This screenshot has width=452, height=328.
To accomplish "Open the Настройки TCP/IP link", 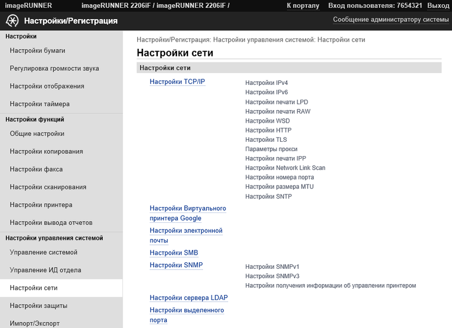I will pyautogui.click(x=177, y=82).
